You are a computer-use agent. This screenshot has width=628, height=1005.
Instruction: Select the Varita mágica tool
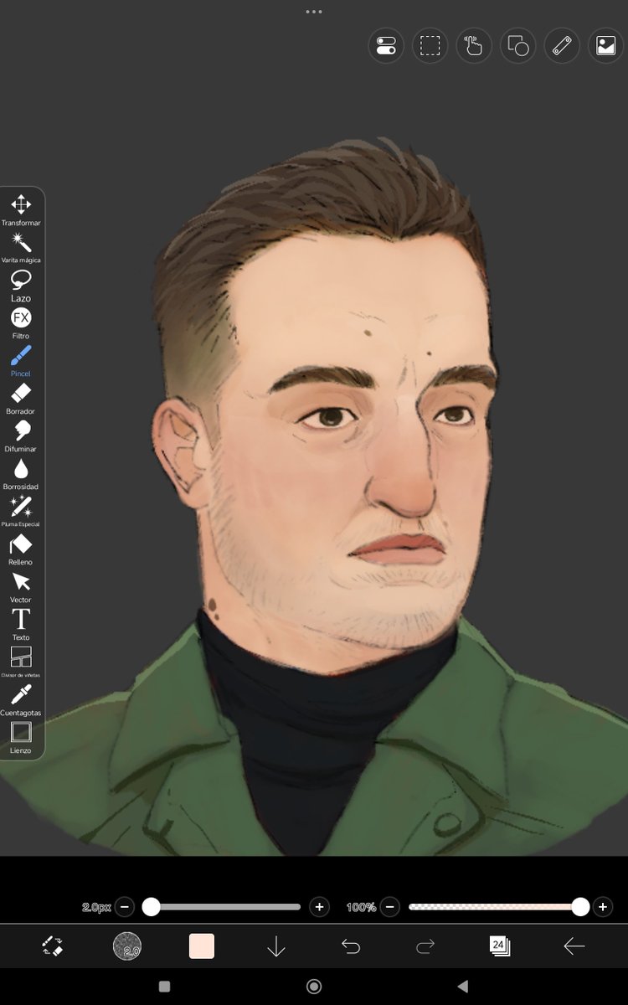[x=21, y=247]
